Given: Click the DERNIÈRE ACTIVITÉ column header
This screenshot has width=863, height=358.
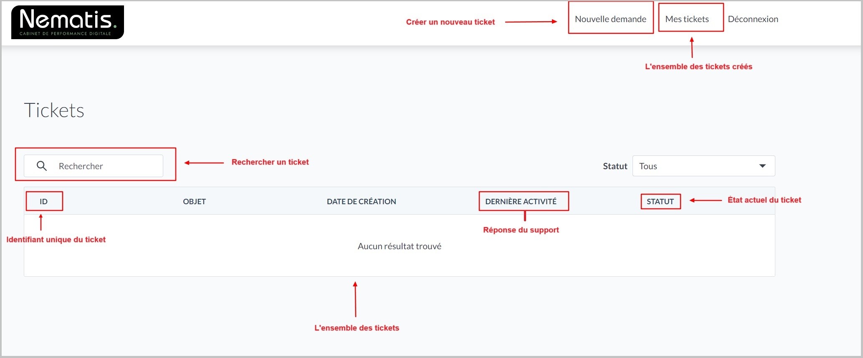Looking at the screenshot, I should click(521, 202).
